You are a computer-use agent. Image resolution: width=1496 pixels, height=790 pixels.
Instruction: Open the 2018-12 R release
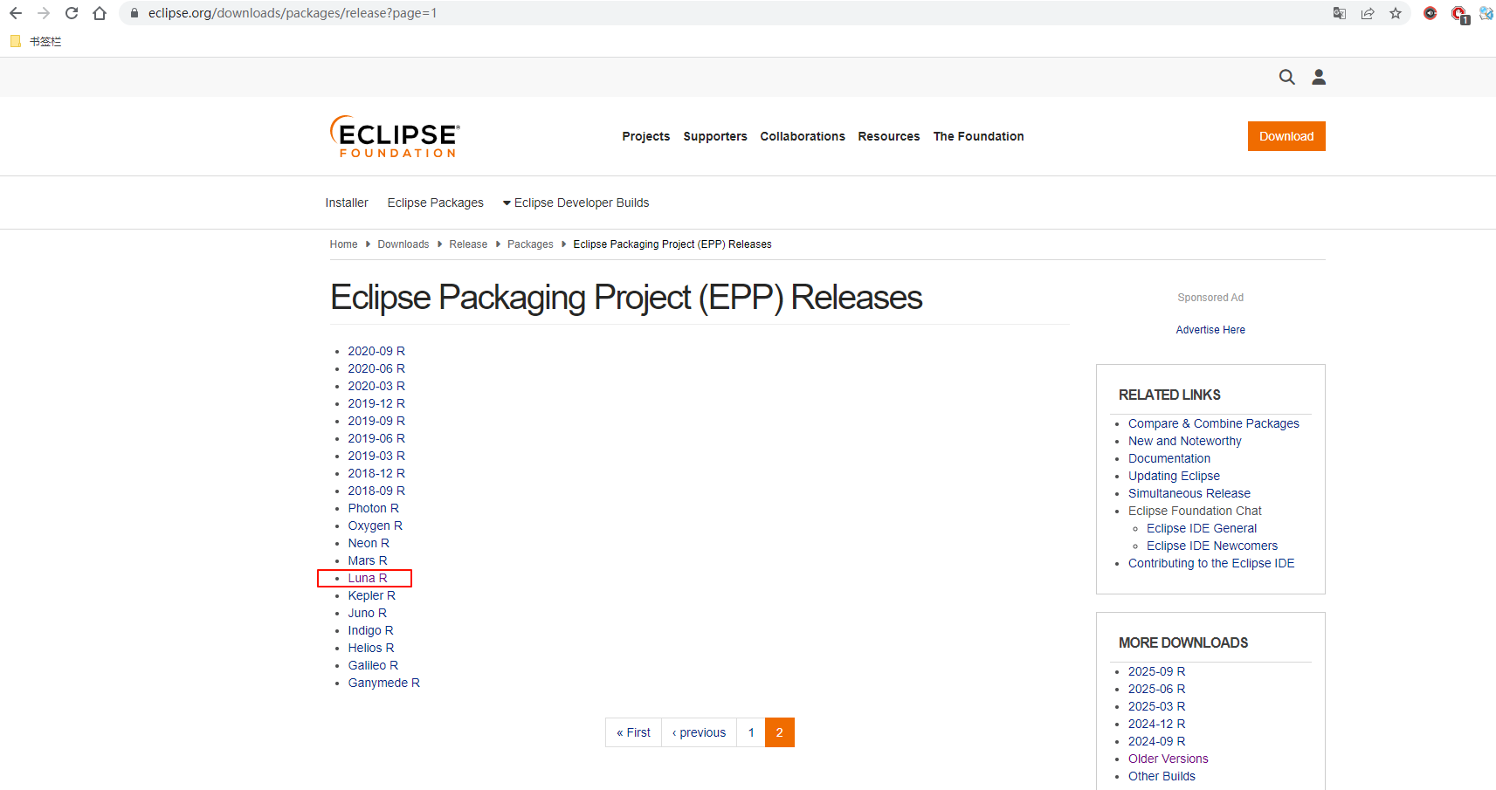pyautogui.click(x=376, y=473)
